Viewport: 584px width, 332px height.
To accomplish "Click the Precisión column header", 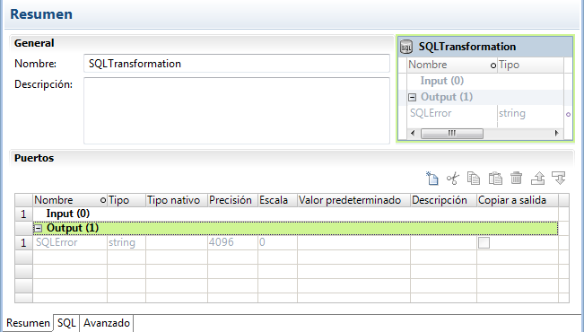I will point(232,200).
